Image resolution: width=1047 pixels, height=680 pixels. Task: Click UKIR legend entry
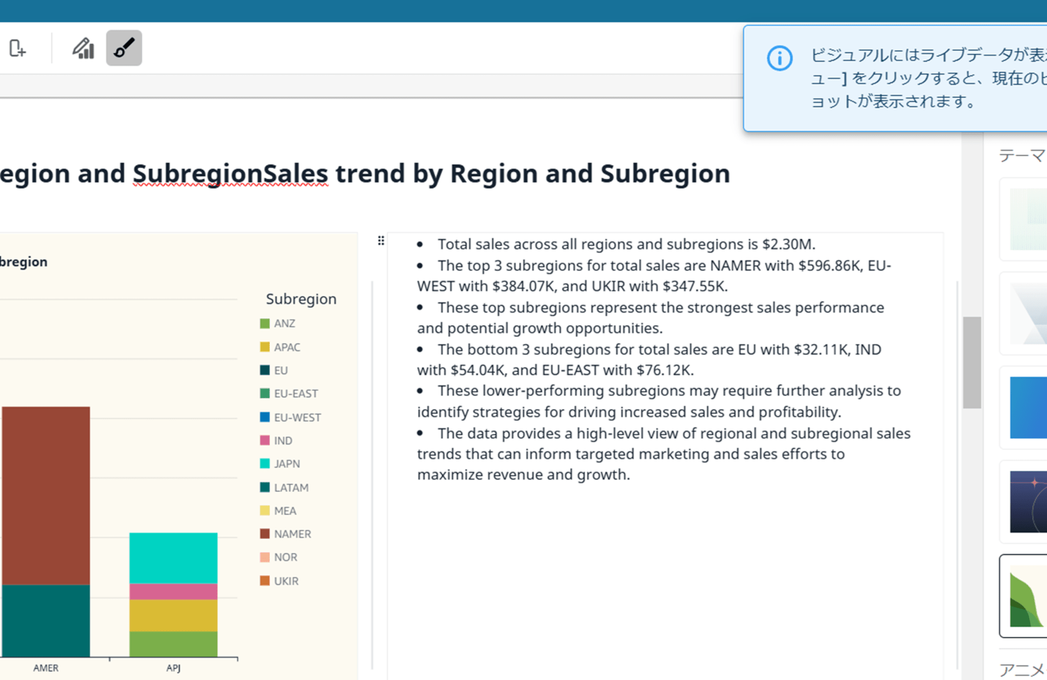[279, 581]
